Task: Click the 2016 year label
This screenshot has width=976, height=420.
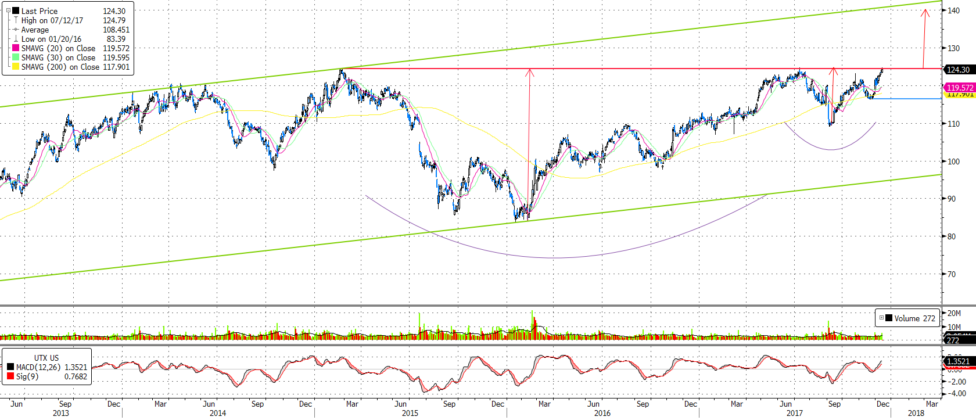Action: 602,413
